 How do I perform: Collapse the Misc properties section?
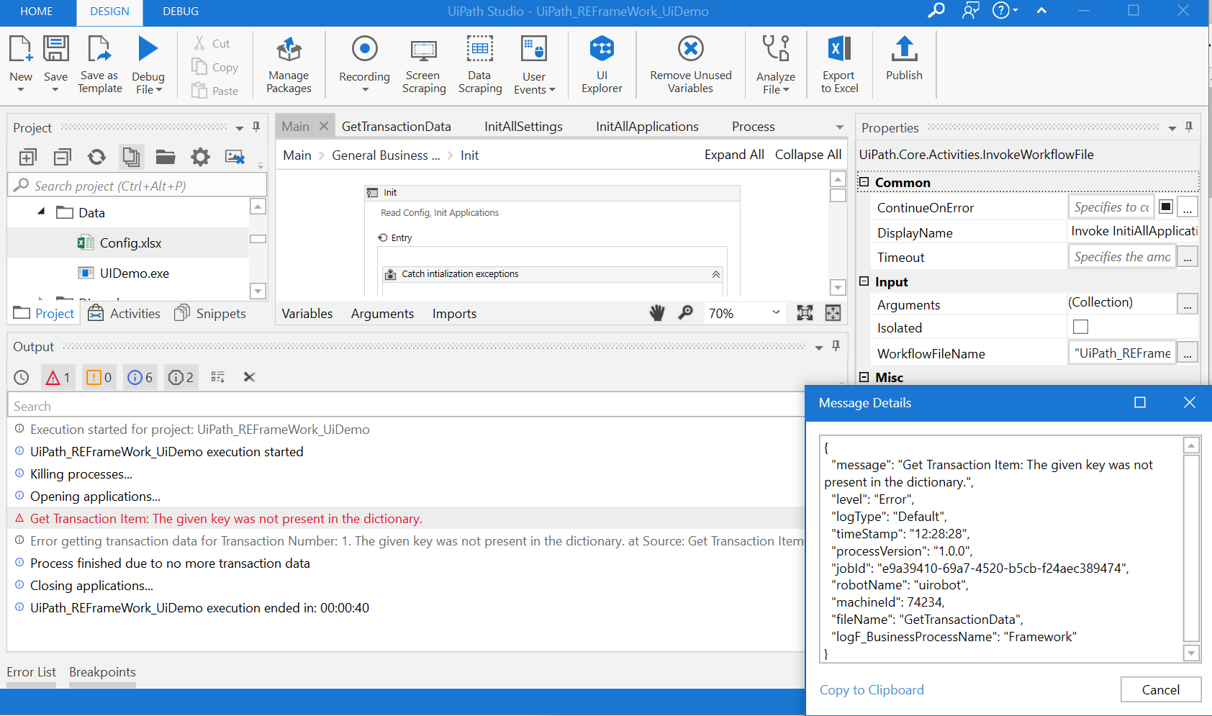point(864,377)
